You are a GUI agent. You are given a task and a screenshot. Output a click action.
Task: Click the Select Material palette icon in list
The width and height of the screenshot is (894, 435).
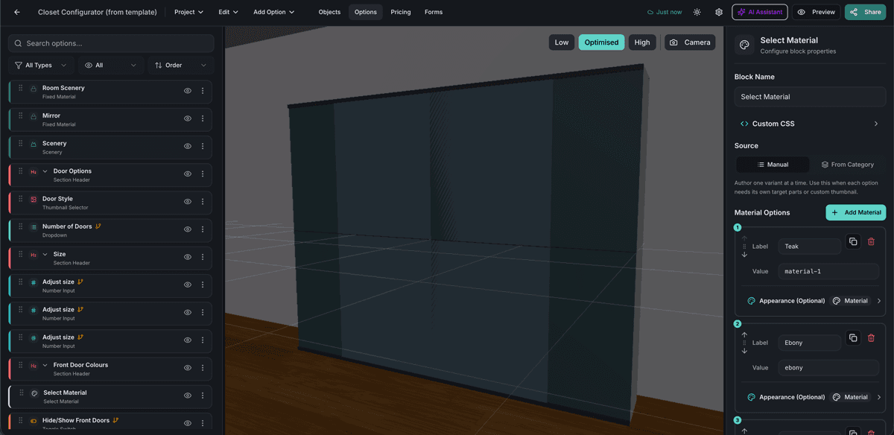pyautogui.click(x=34, y=393)
